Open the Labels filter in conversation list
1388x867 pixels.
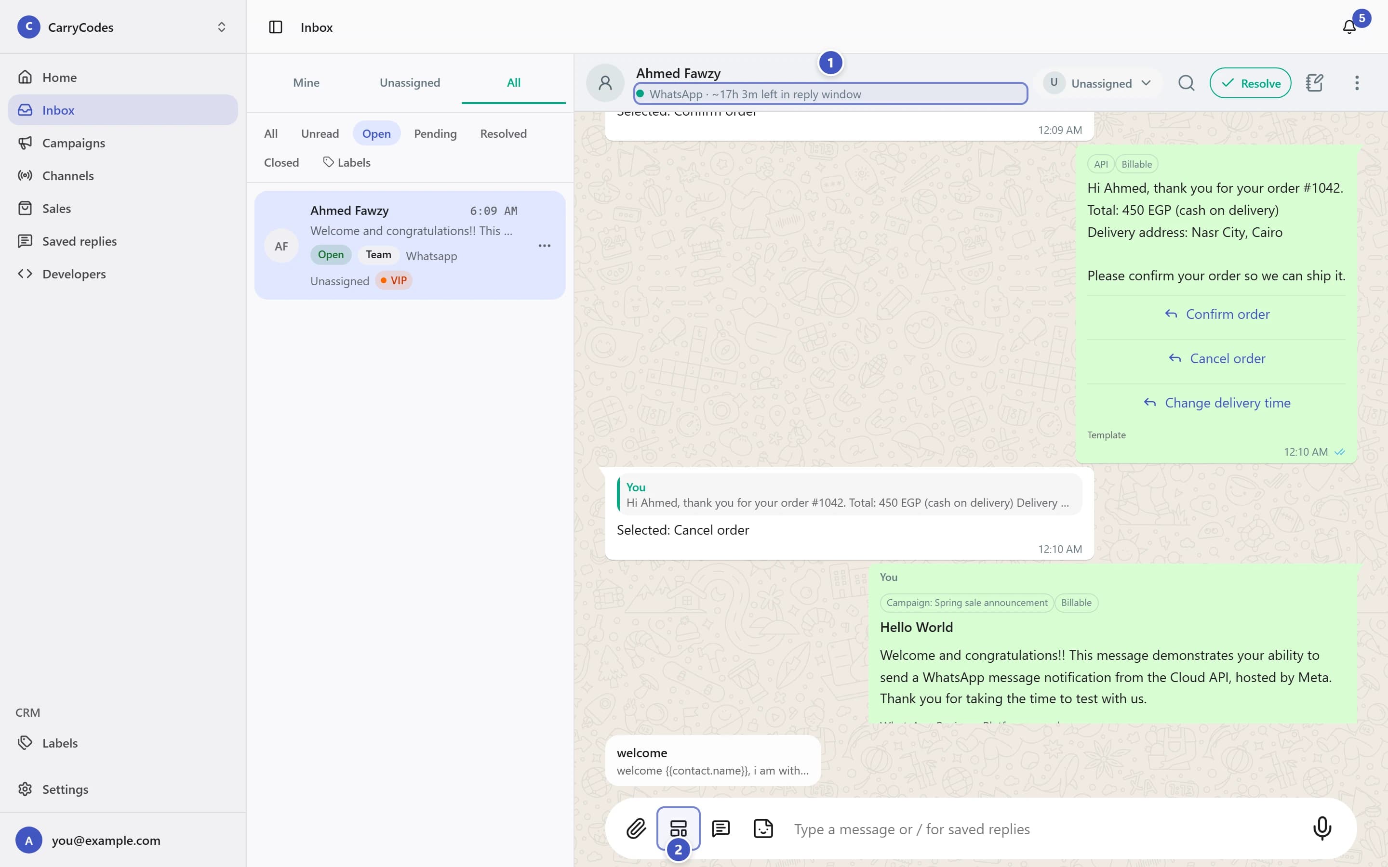click(x=347, y=162)
